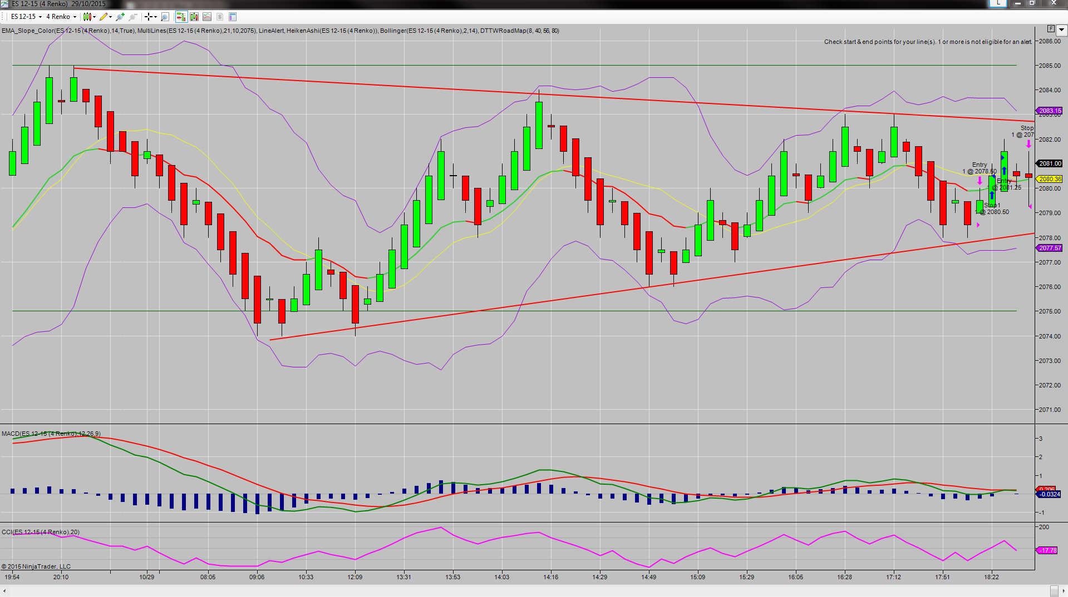Viewport: 1068px width, 597px height.
Task: Click the Stop execution label near 2082
Action: tap(1023, 131)
